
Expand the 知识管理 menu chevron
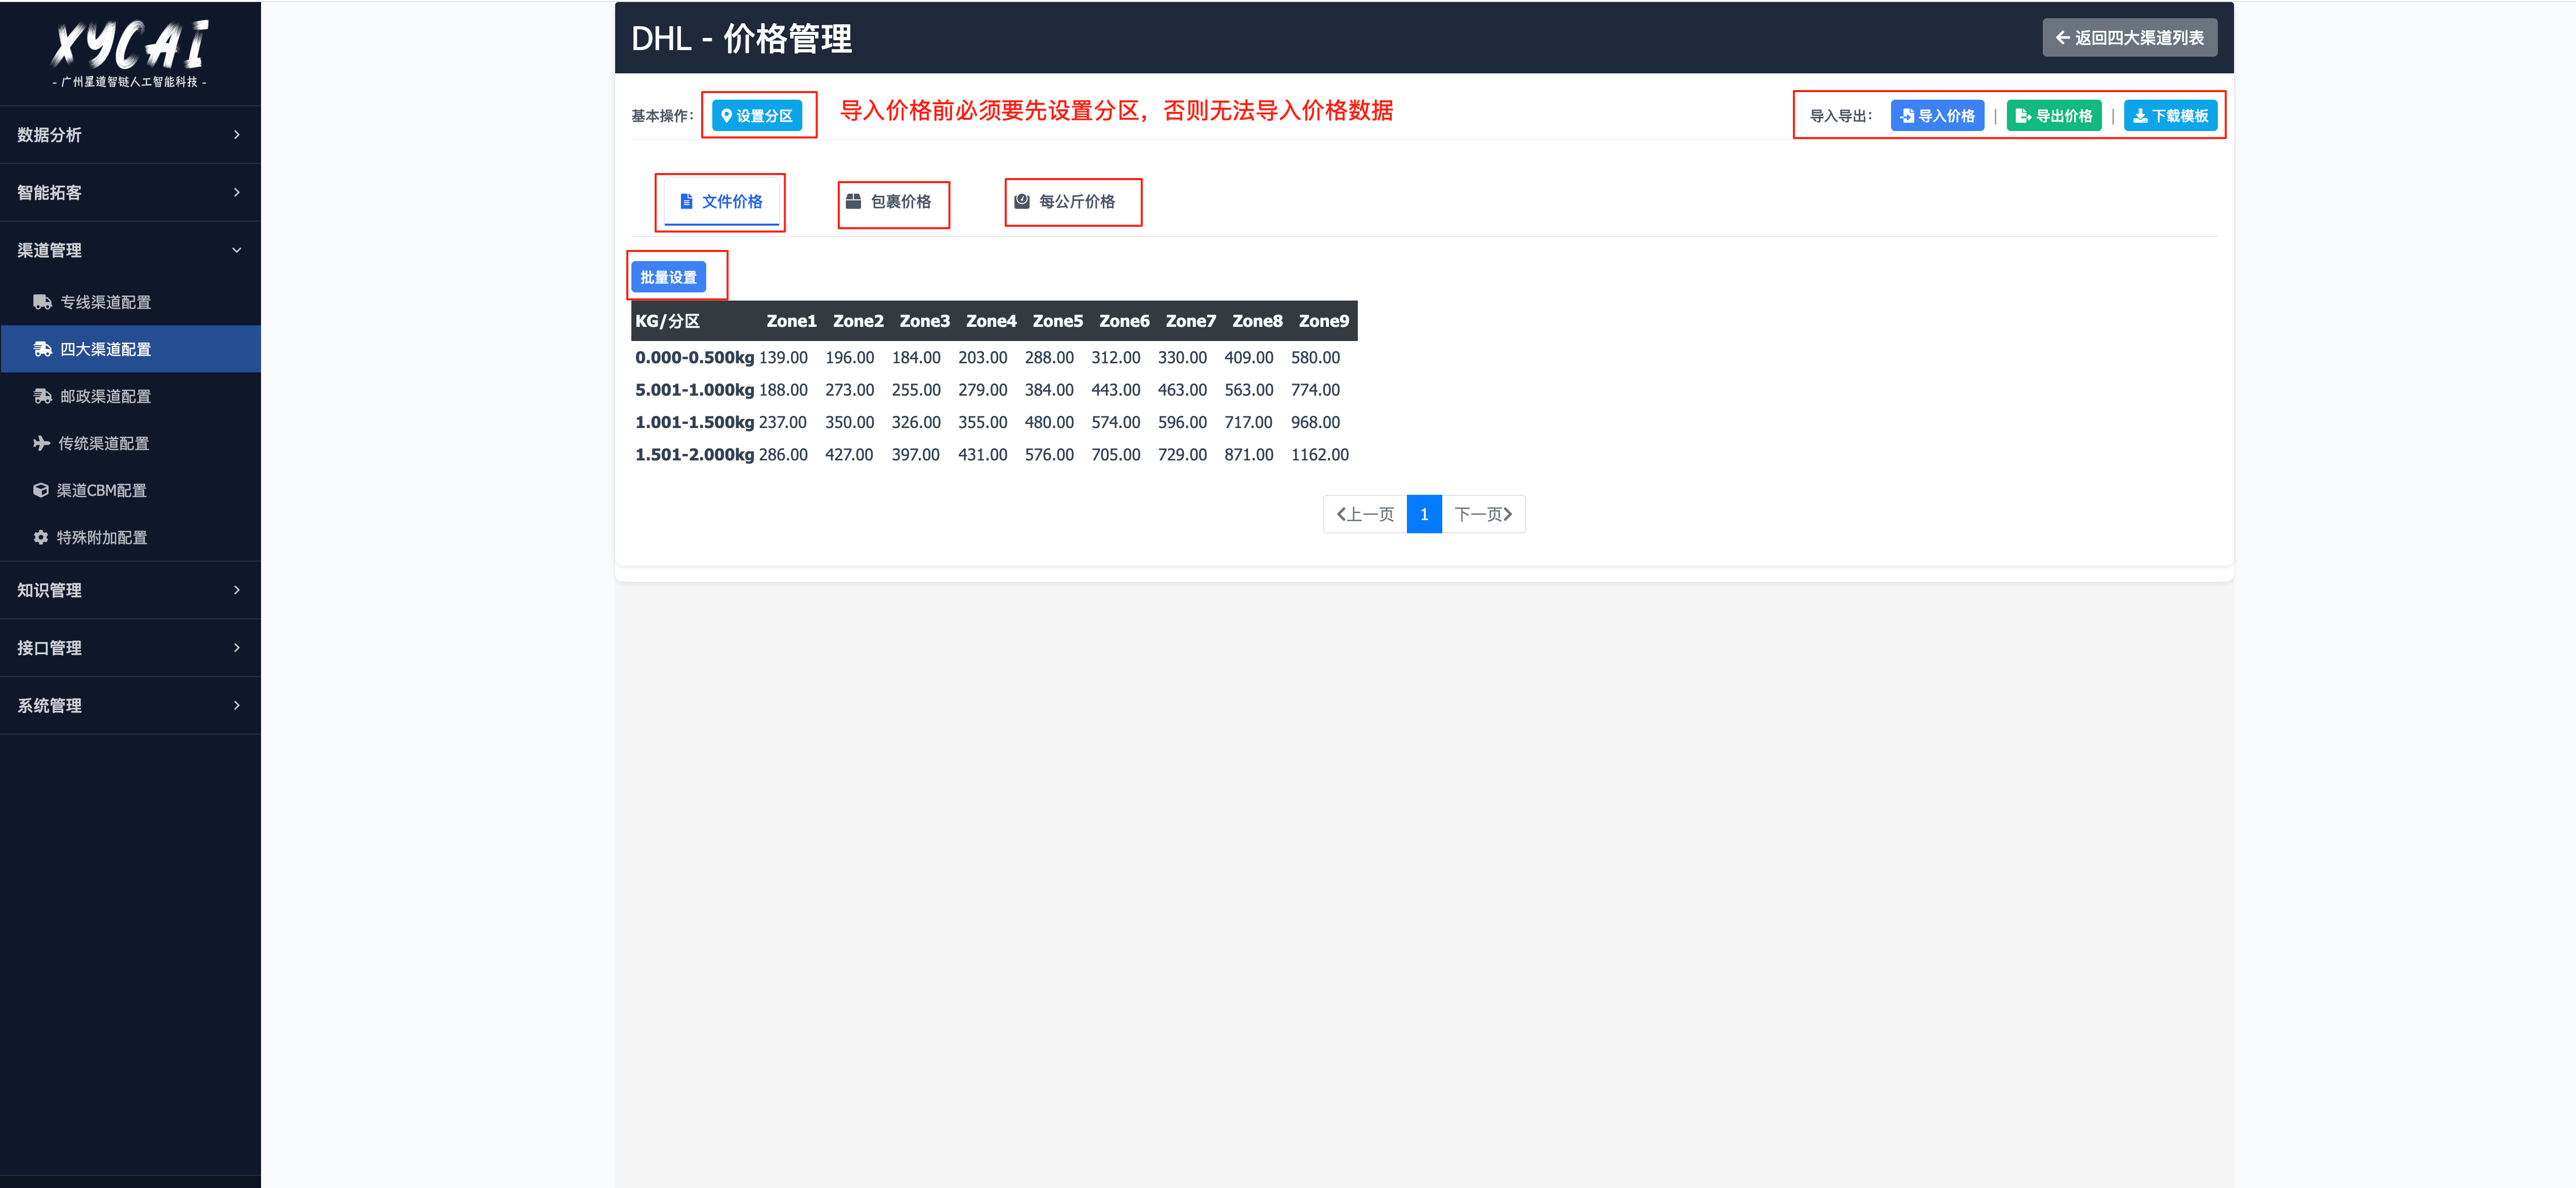pyautogui.click(x=237, y=590)
